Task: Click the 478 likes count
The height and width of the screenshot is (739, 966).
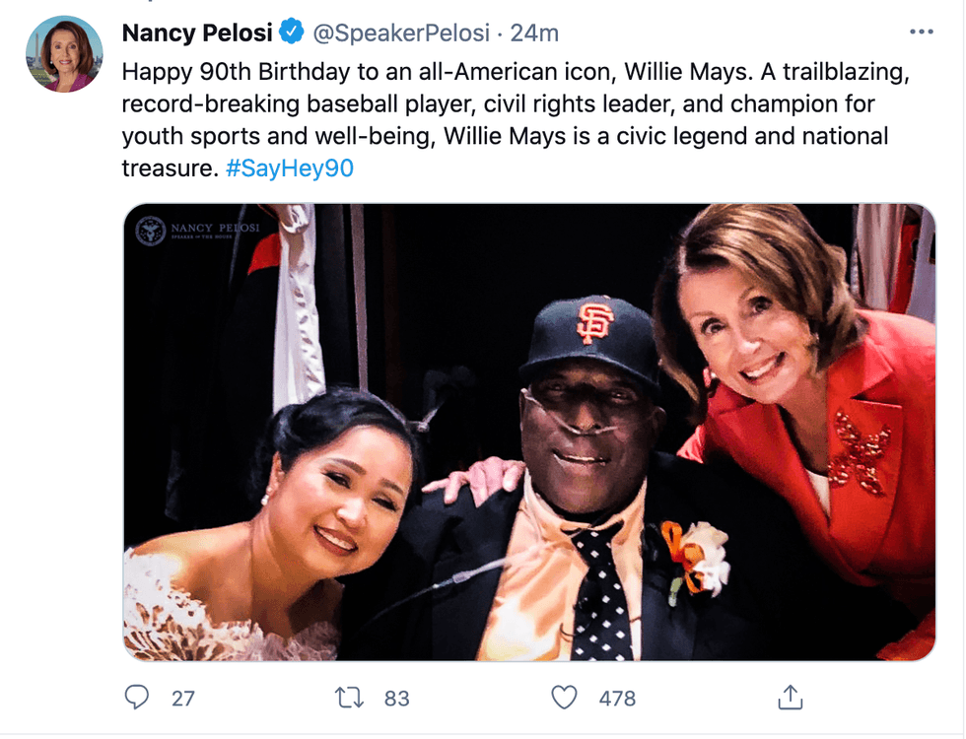Action: pos(613,697)
